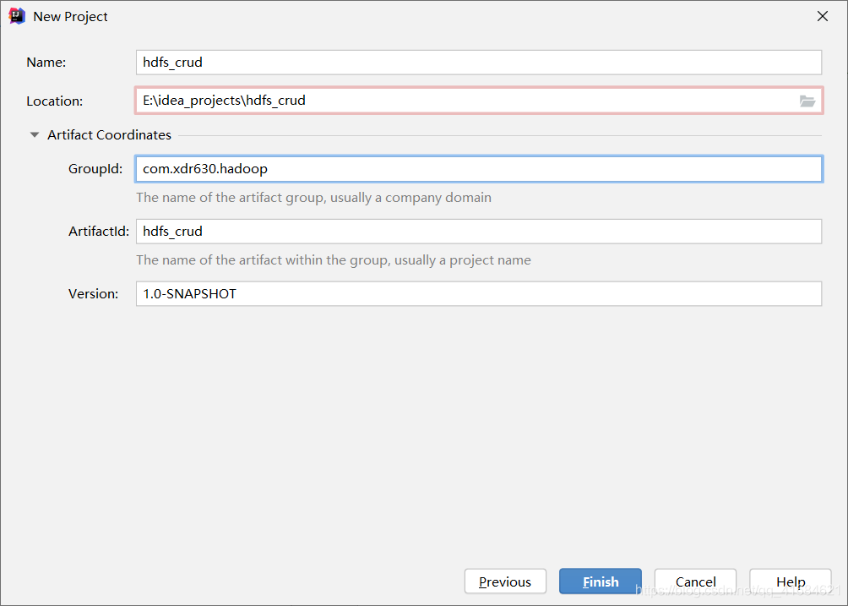This screenshot has height=606, width=848.
Task: Open Help for this dialog
Action: click(791, 581)
